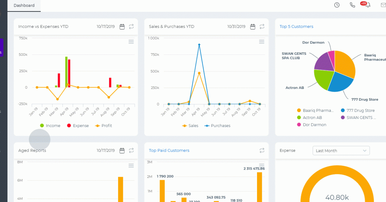Click the green April income bar
386x202 pixels.
click(x=66, y=72)
